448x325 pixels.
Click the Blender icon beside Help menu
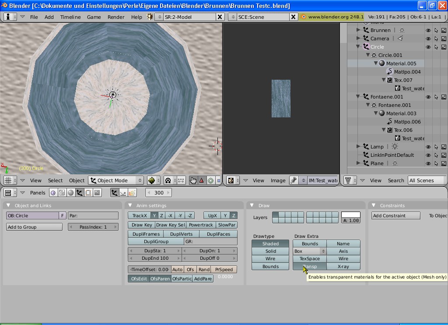[x=150, y=17]
